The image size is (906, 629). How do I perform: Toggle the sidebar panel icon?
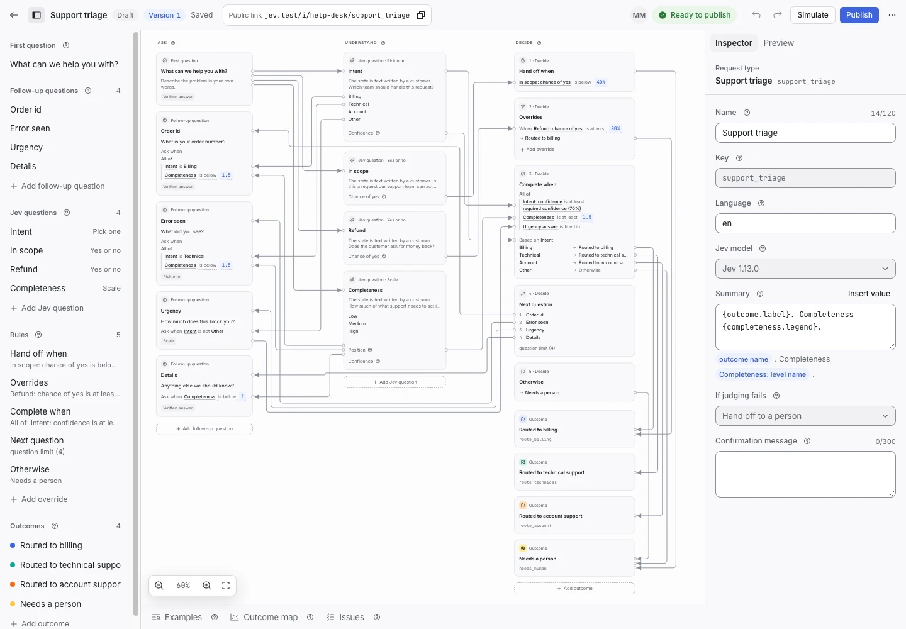point(37,15)
